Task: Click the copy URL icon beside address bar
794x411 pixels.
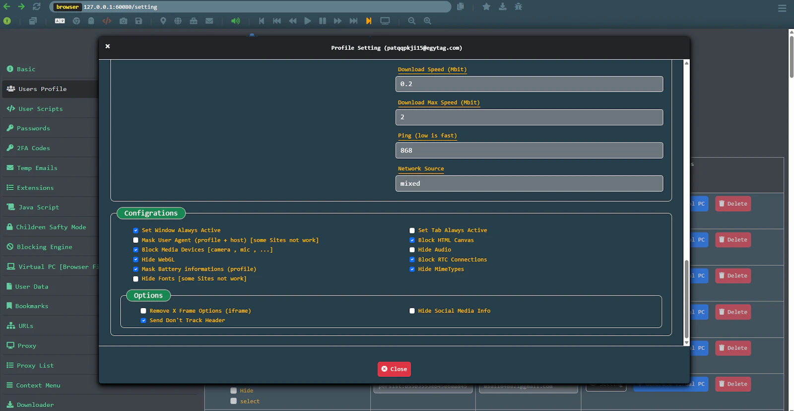Action: point(461,6)
